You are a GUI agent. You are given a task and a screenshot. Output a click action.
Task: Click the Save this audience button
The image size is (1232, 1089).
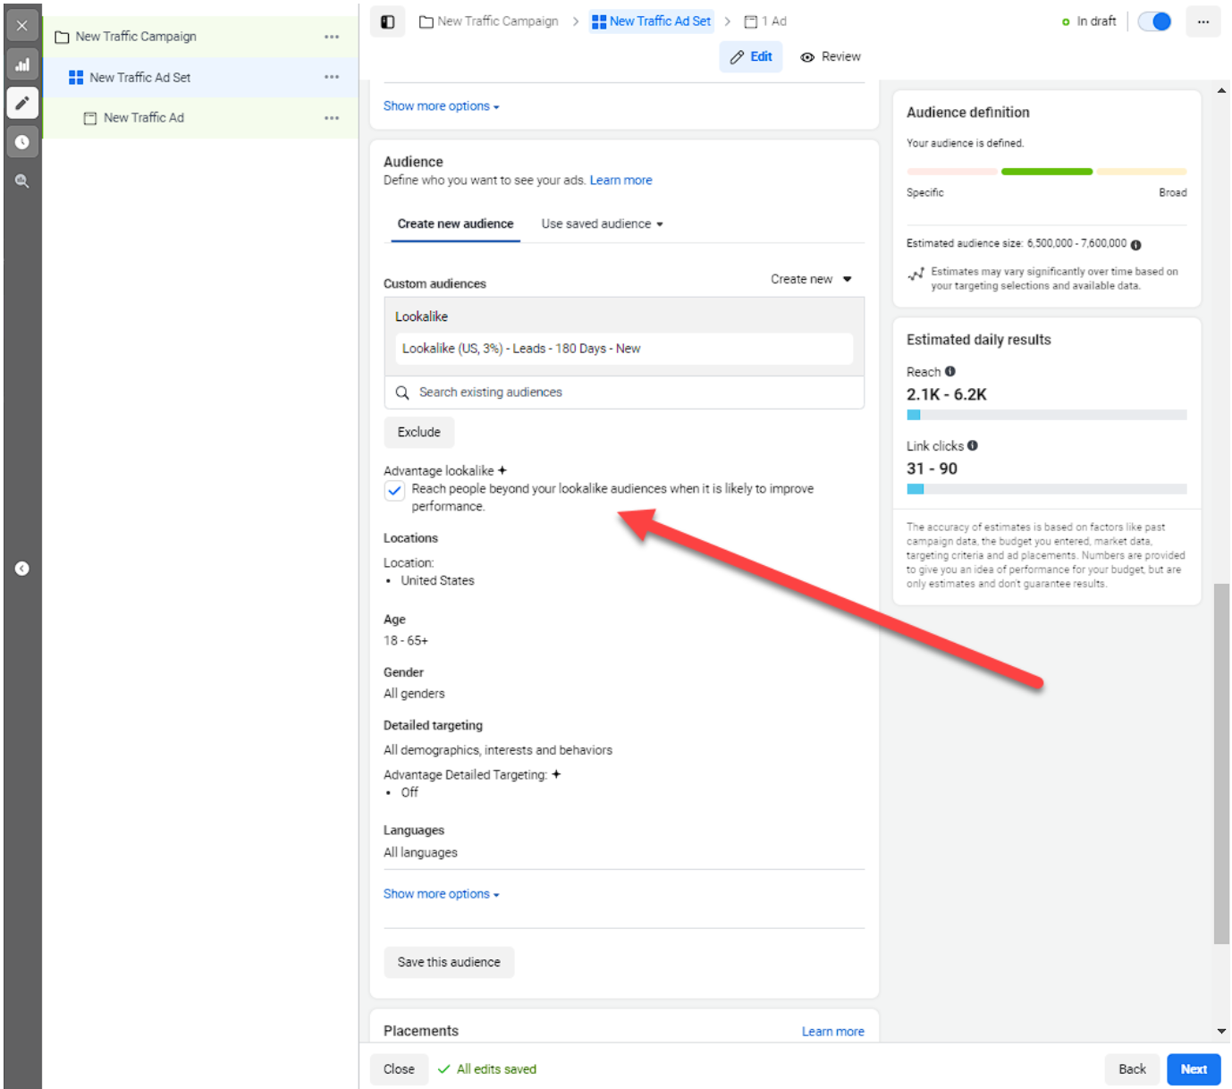click(449, 962)
